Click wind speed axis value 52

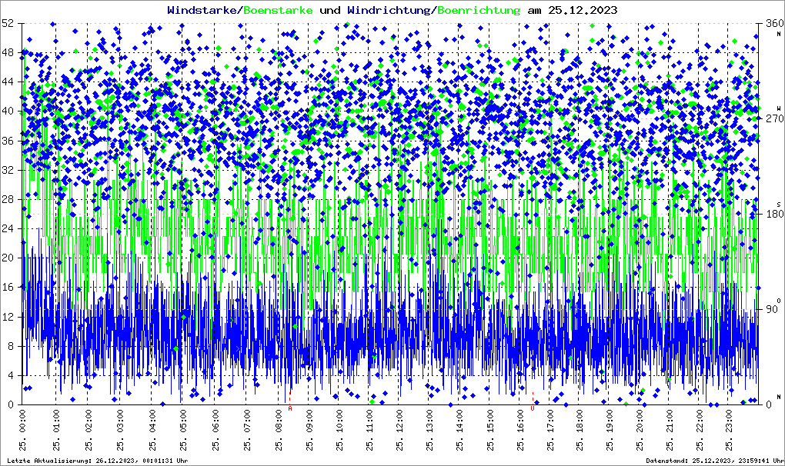(x=7, y=23)
